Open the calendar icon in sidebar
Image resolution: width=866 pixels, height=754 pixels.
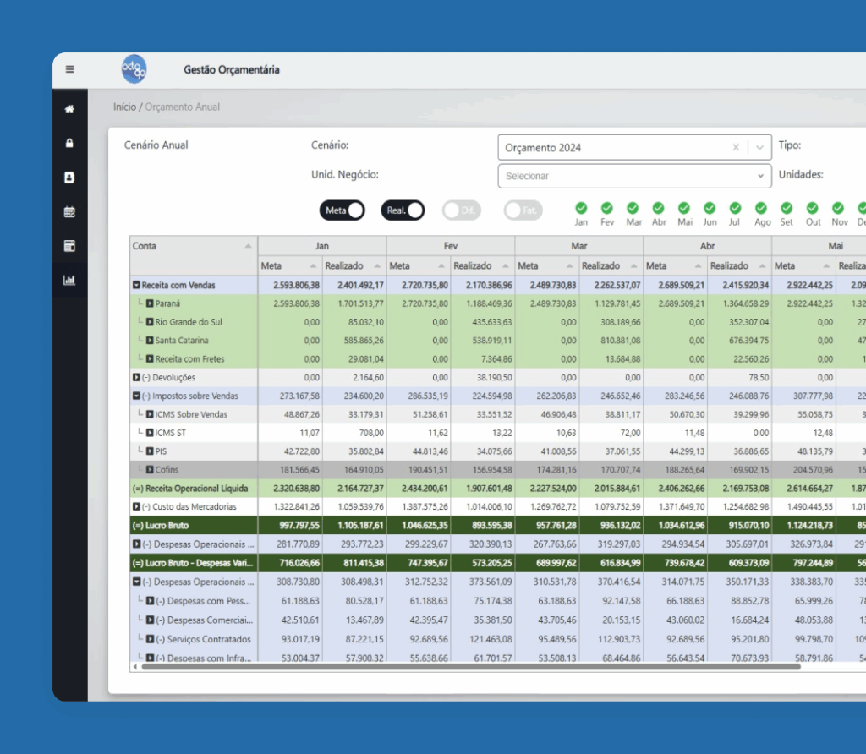point(70,212)
